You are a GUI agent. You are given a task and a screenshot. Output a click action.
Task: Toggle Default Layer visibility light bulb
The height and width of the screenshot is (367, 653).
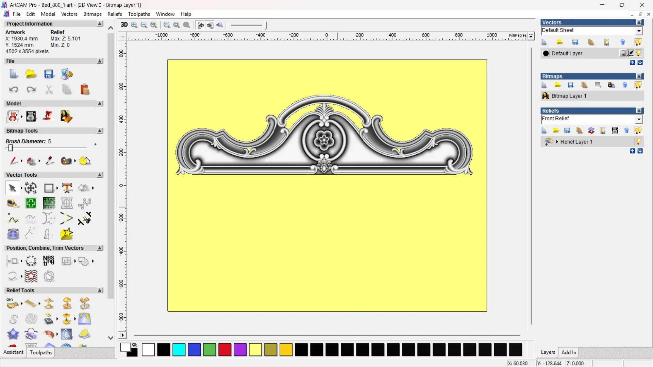638,53
